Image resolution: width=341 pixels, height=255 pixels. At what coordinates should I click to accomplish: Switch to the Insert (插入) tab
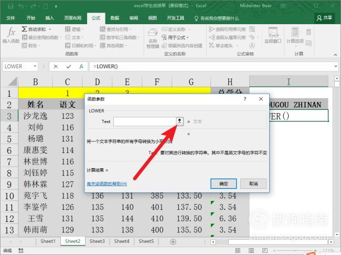49,18
